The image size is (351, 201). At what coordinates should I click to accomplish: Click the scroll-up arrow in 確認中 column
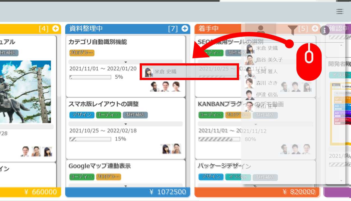click(341, 45)
